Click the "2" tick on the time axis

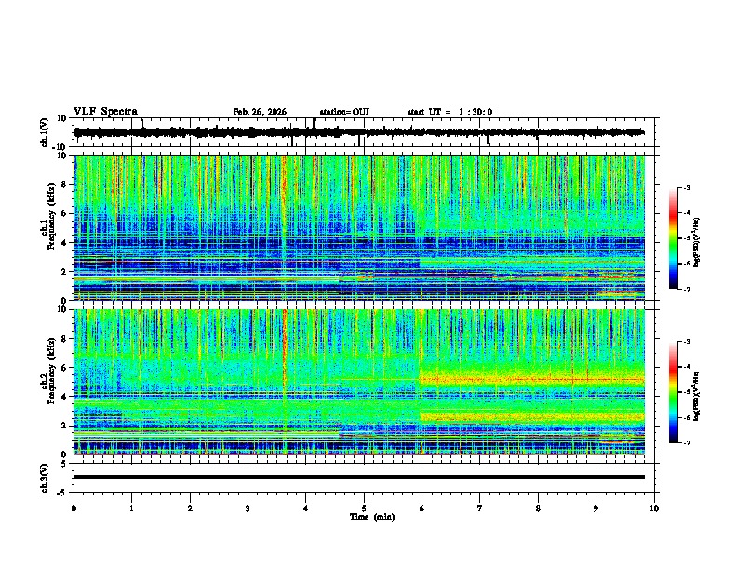tap(190, 509)
